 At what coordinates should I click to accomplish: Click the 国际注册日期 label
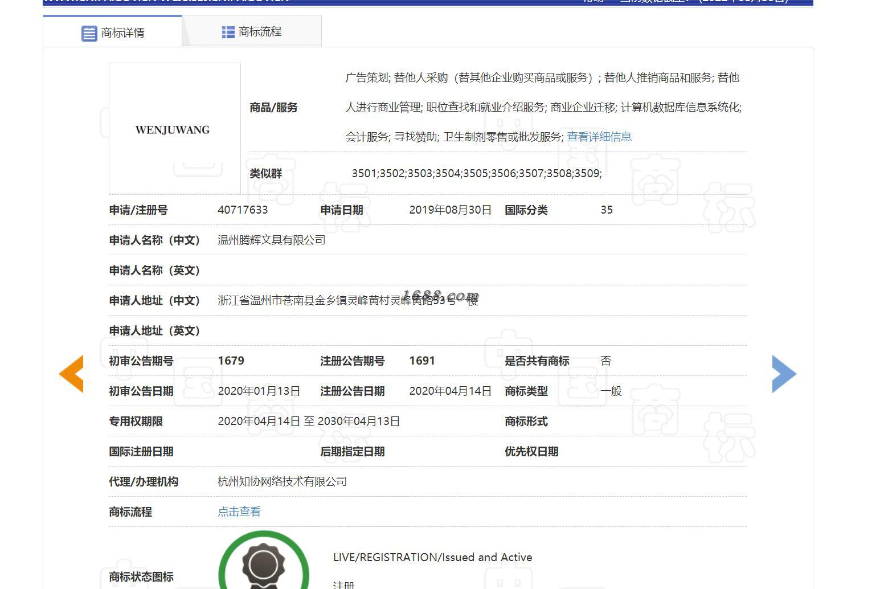141,451
